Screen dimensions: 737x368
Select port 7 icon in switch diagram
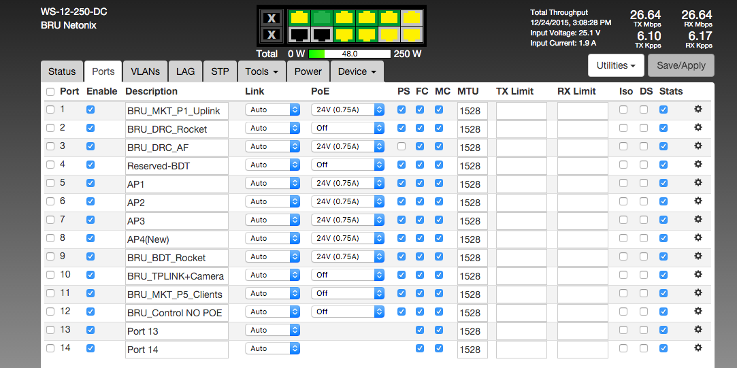tap(367, 18)
